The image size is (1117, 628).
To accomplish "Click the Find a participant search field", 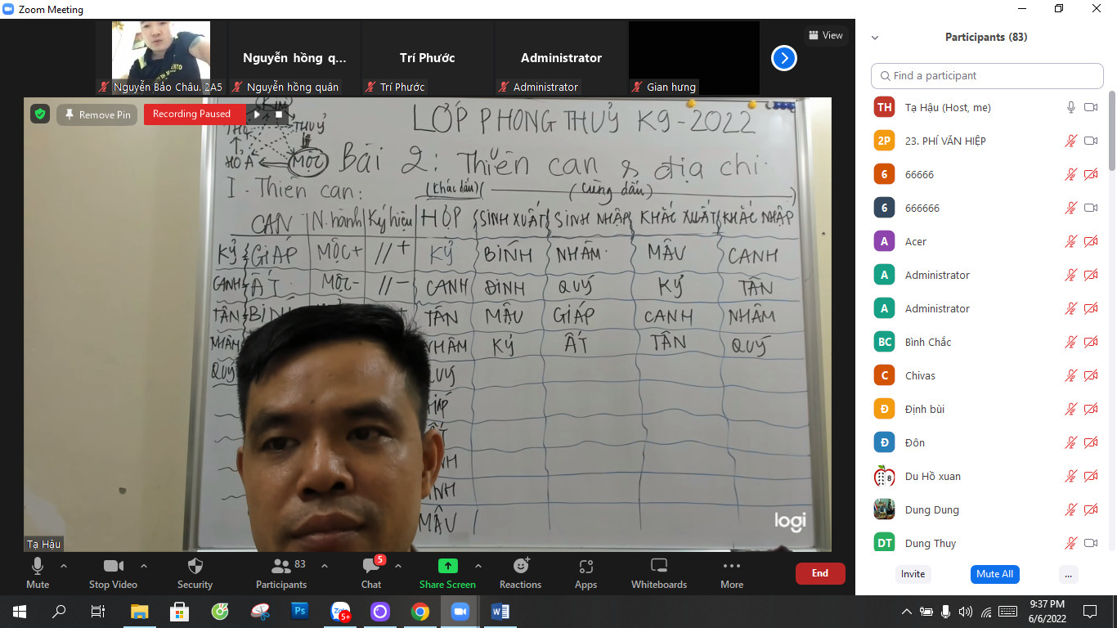I will (x=986, y=75).
